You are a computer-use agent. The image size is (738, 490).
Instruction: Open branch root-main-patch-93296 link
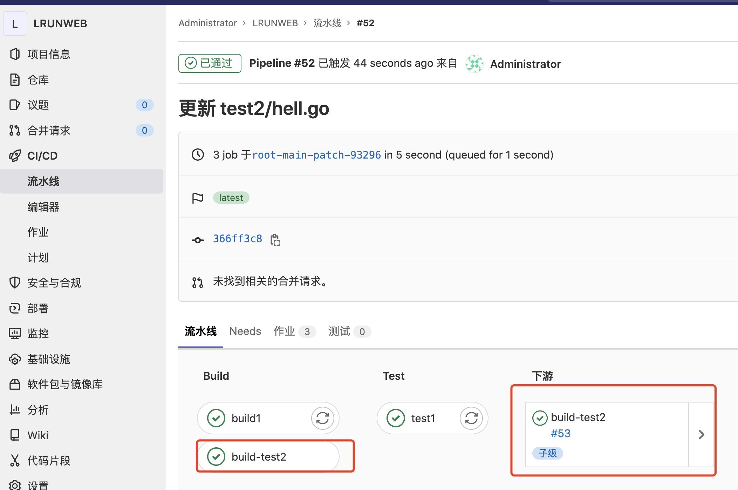pyautogui.click(x=316, y=155)
